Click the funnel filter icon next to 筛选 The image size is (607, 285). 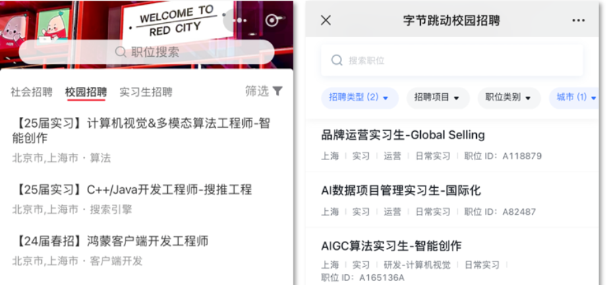coord(277,91)
